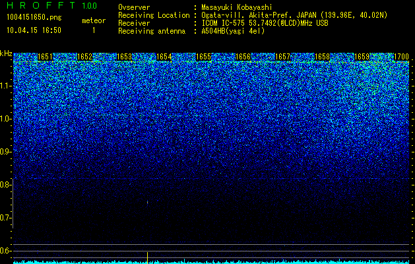This screenshot has height=264, width=415.
Task: Click the 1.1 kHz axis label
Action: 6,86
